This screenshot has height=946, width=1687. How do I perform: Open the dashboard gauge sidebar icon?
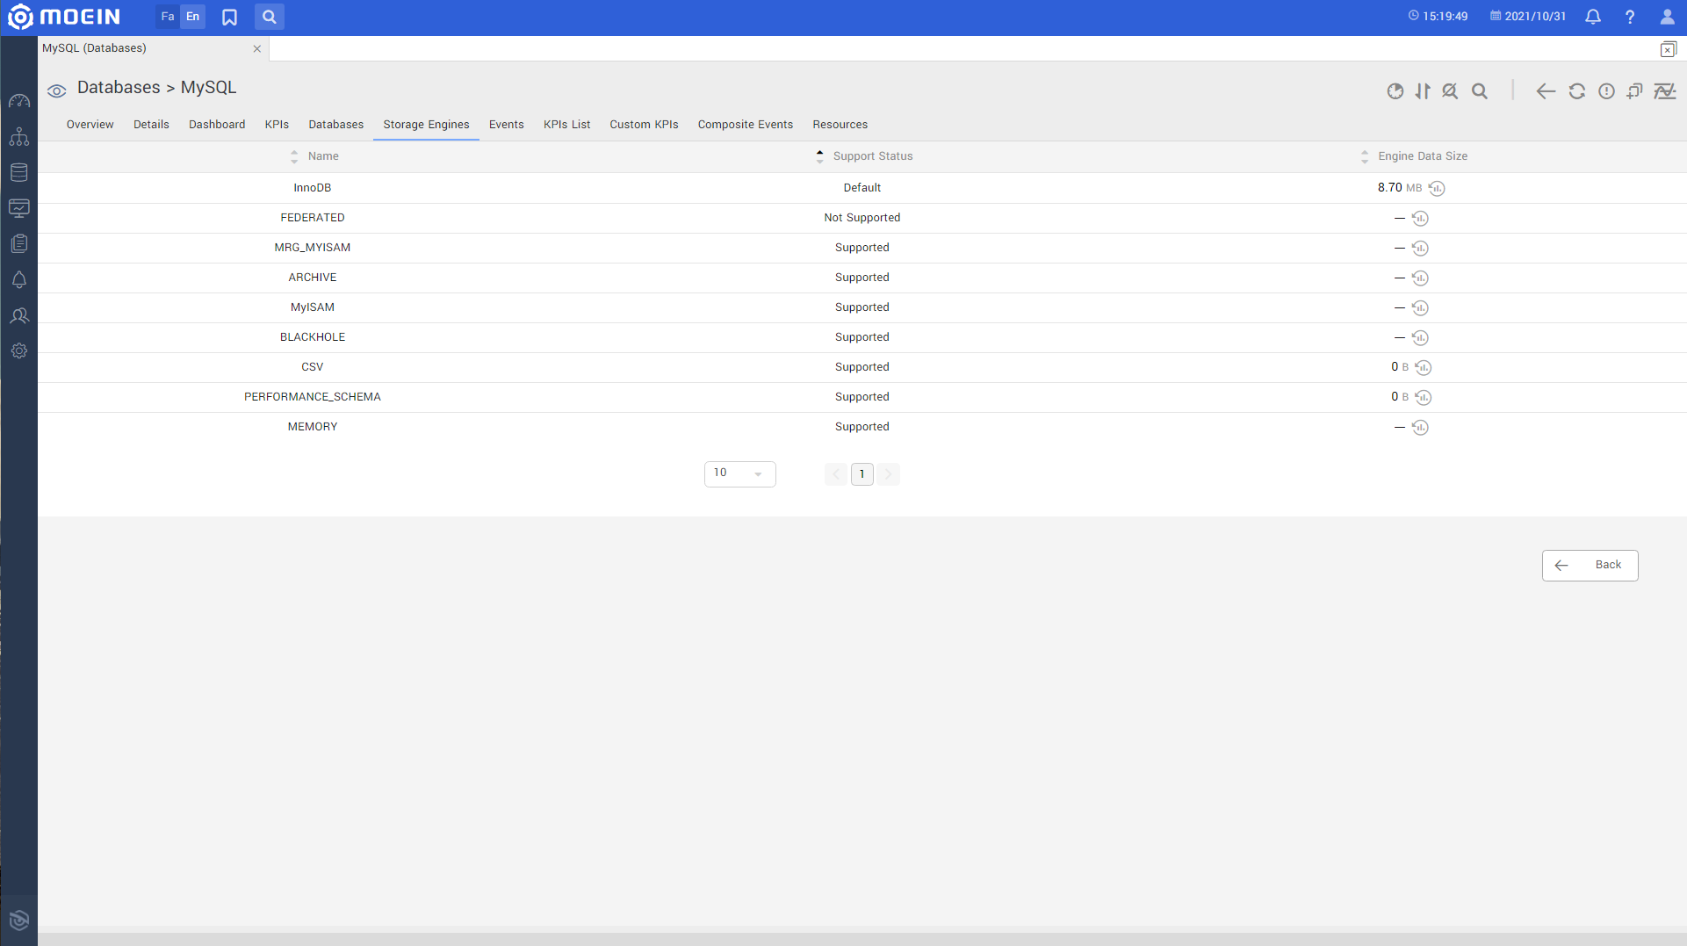point(19,101)
